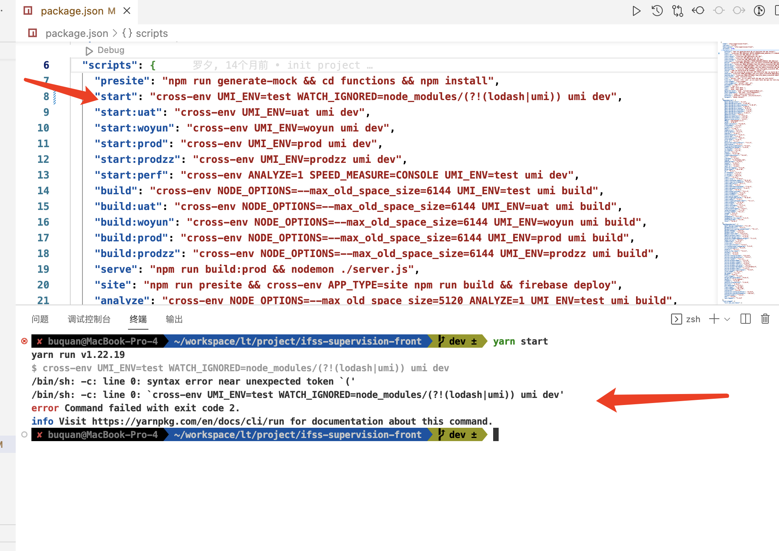Click the 'yarn run v1.22.19' terminal line
779x551 pixels.
78,355
